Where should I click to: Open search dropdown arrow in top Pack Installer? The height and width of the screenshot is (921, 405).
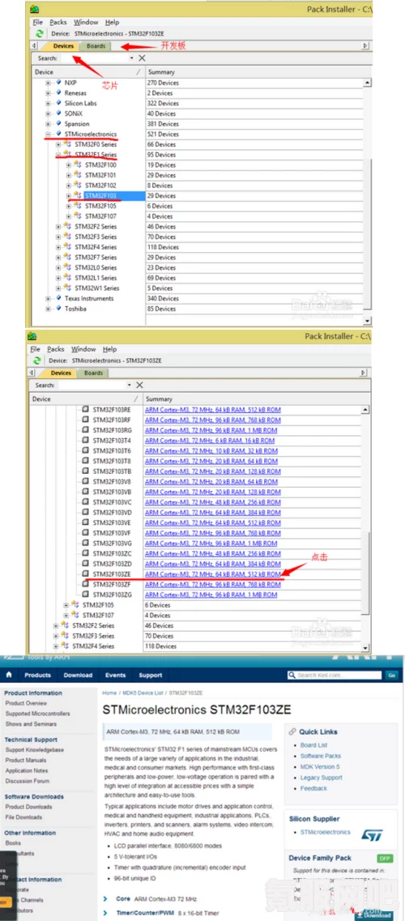click(132, 58)
